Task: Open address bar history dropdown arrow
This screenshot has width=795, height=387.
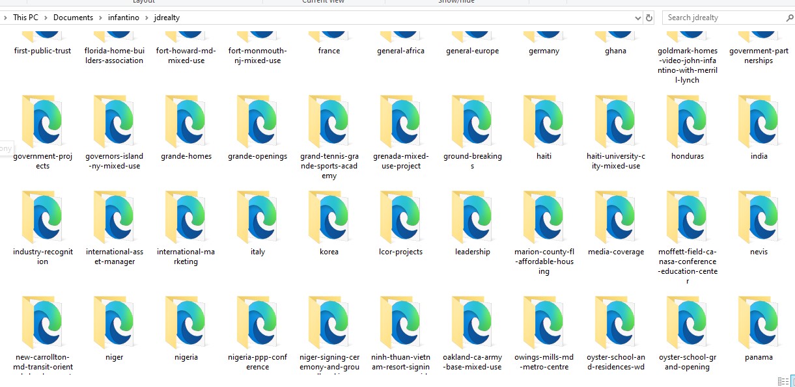Action: pos(637,18)
